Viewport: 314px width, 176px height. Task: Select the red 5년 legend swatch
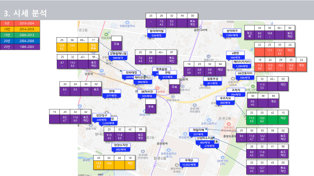click(7, 23)
